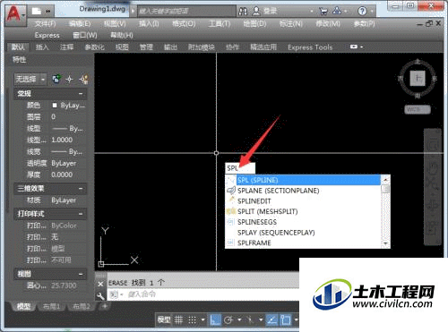Open the 格式(O) menu

click(184, 23)
